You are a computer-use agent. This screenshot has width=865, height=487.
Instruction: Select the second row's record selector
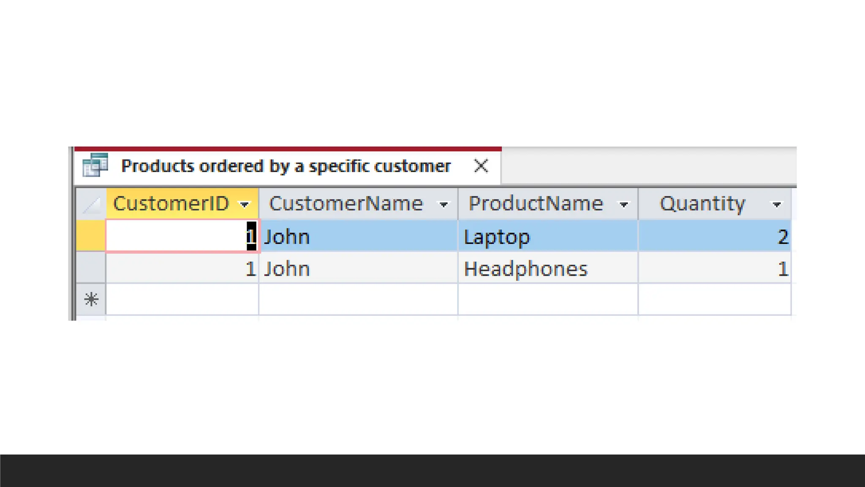click(91, 268)
